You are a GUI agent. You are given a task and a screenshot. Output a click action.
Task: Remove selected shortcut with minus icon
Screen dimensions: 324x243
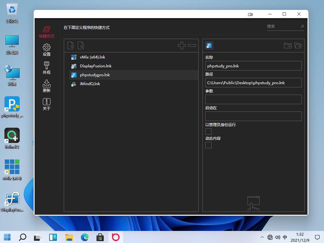tap(192, 45)
